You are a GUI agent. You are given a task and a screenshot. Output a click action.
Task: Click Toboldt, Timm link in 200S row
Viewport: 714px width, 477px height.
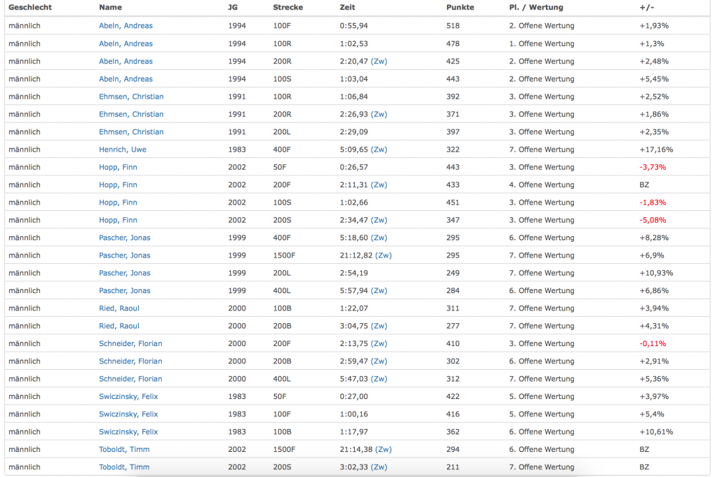tap(124, 467)
